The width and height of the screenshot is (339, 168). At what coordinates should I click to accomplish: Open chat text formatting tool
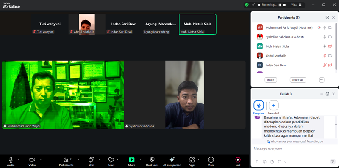tap(257, 162)
